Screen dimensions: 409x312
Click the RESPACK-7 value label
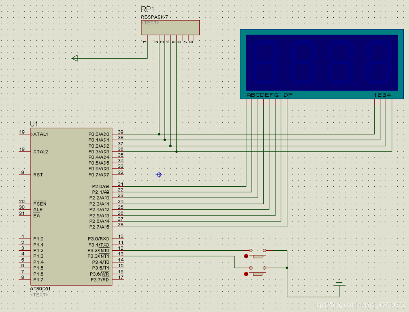pyautogui.click(x=154, y=17)
